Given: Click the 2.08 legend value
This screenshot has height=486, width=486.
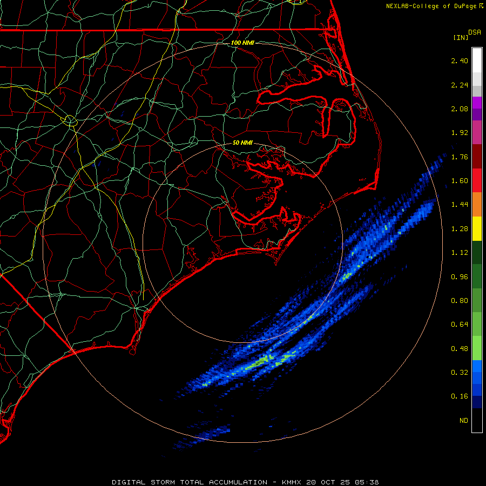Looking at the screenshot, I should point(460,109).
